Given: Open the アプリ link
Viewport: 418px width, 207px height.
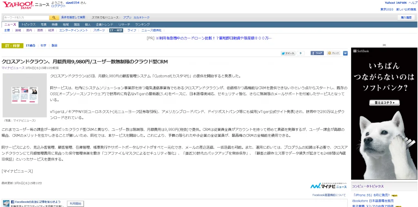Looking at the screenshot, I should pyautogui.click(x=127, y=18).
